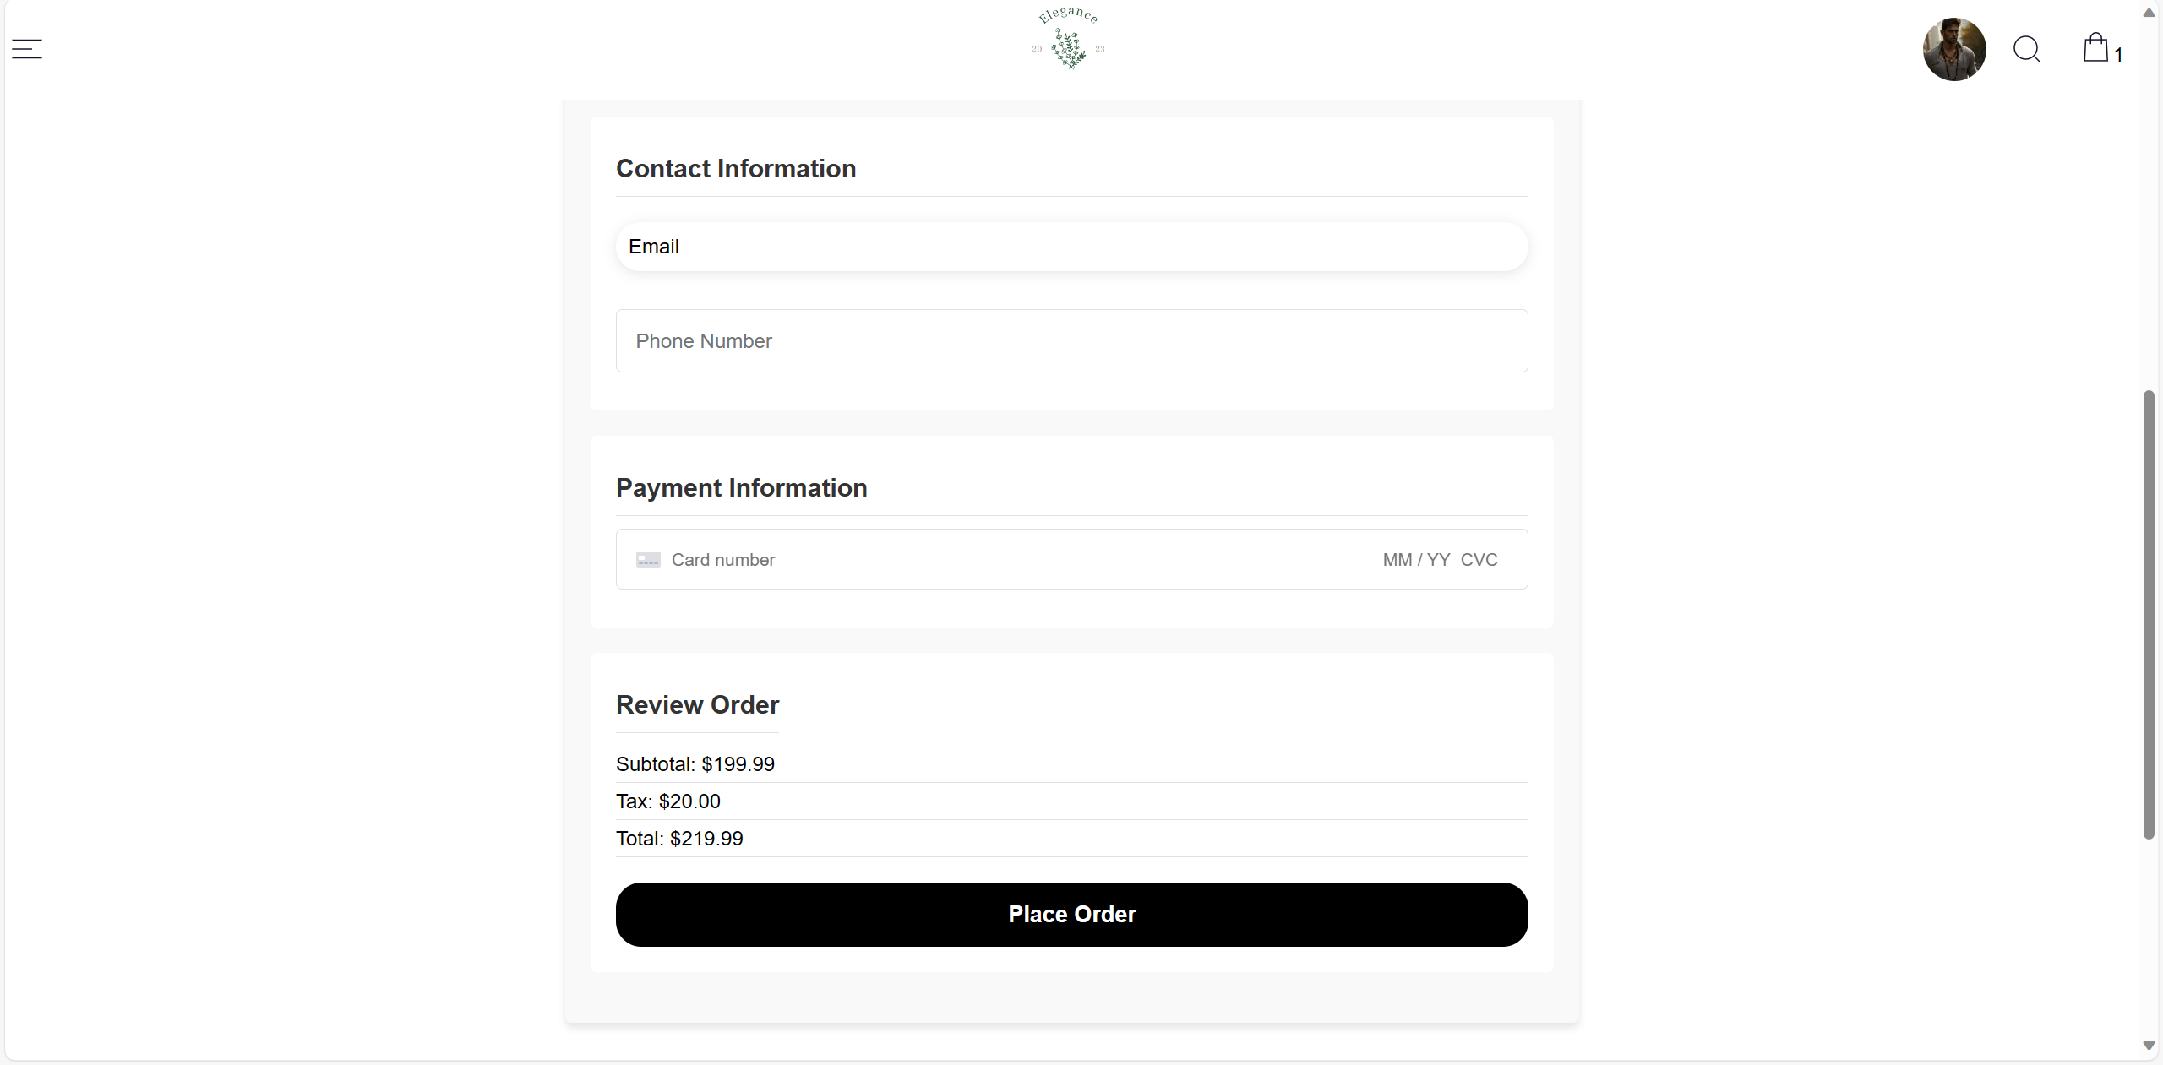Open the hamburger navigation menu
Image resolution: width=2163 pixels, height=1065 pixels.
point(27,49)
